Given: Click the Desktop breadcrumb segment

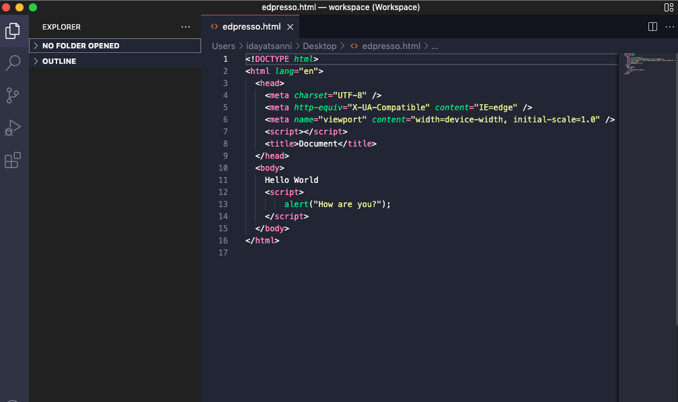Looking at the screenshot, I should click(x=319, y=46).
